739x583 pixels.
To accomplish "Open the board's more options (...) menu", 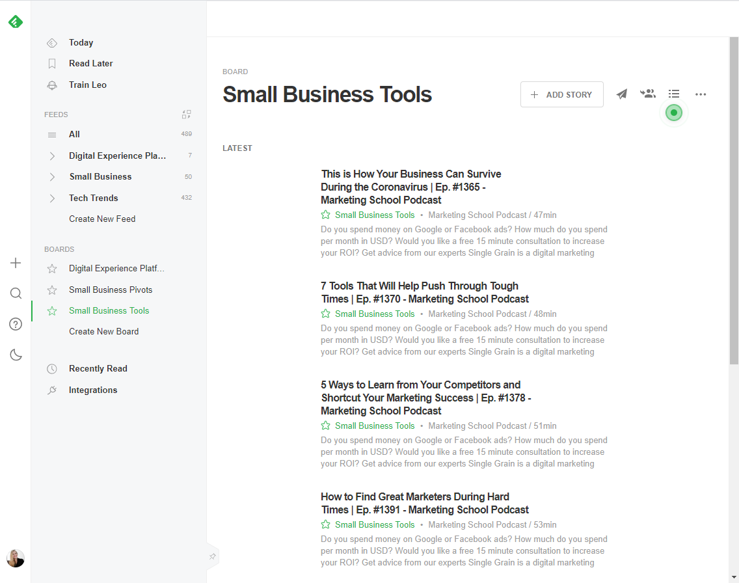I will point(701,94).
